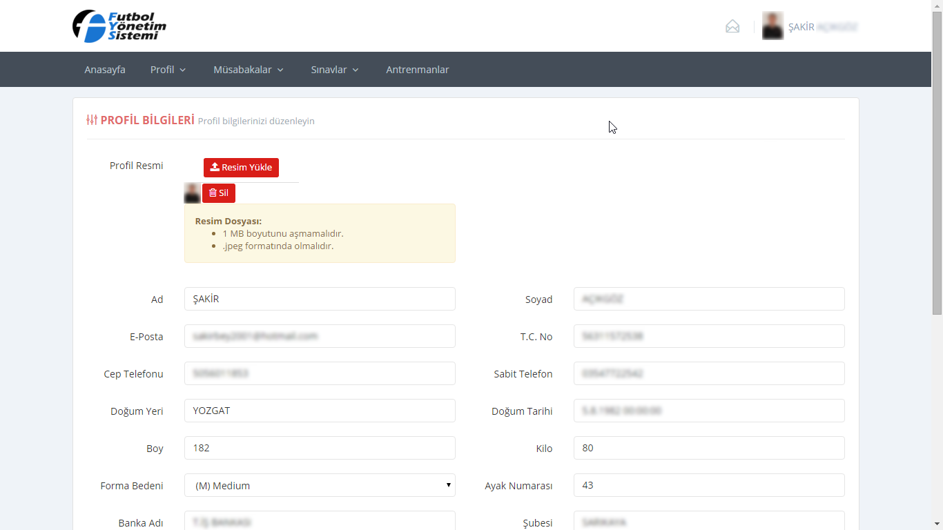Expand the Profil dropdown menu
This screenshot has width=943, height=530.
click(x=168, y=70)
